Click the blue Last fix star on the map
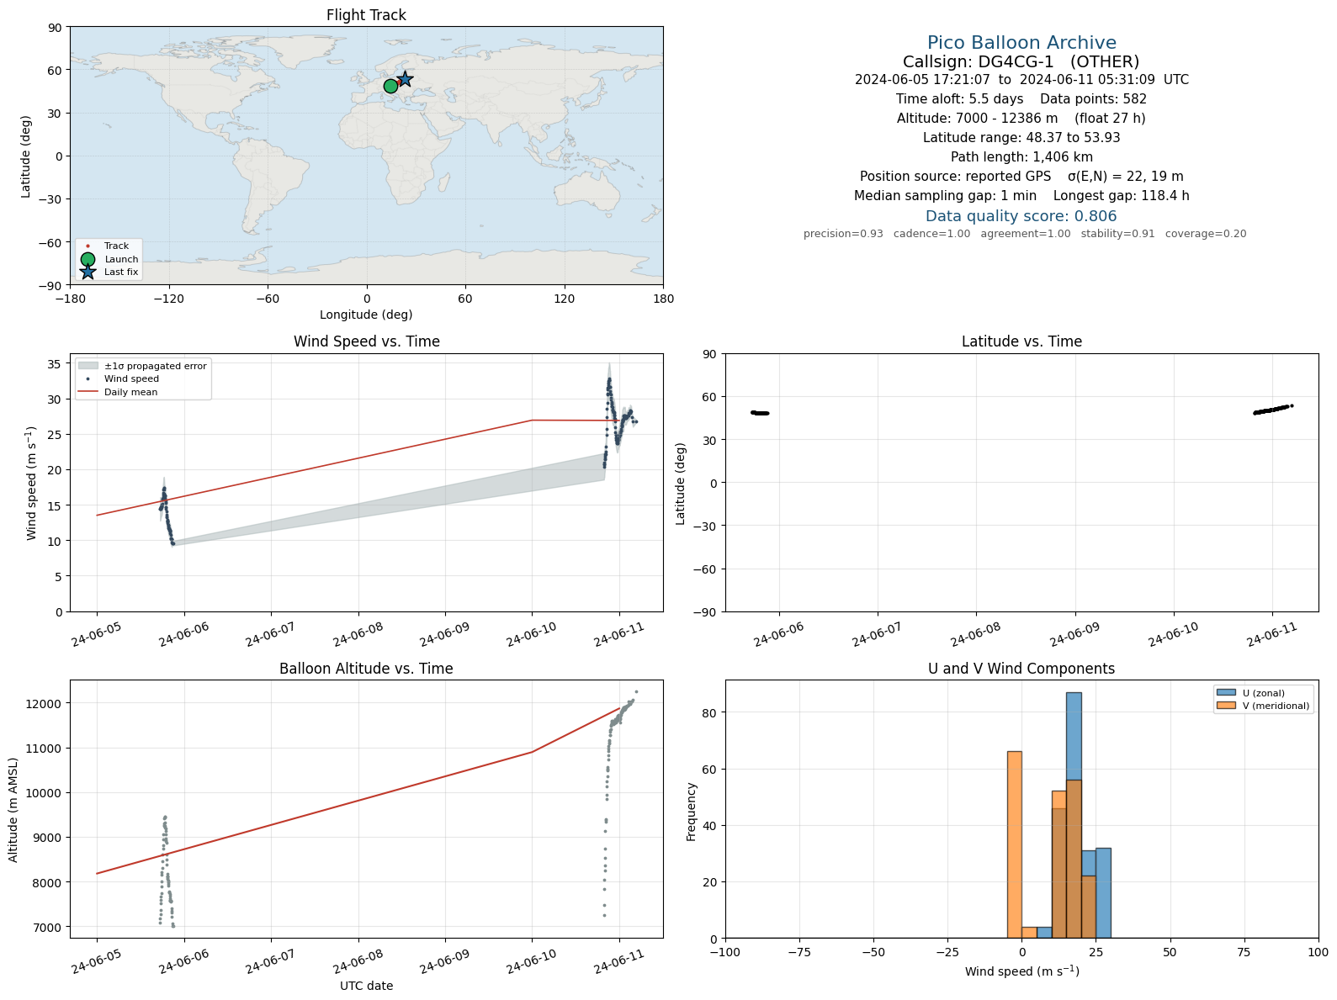This screenshot has height=1000, width=1337. (x=405, y=78)
